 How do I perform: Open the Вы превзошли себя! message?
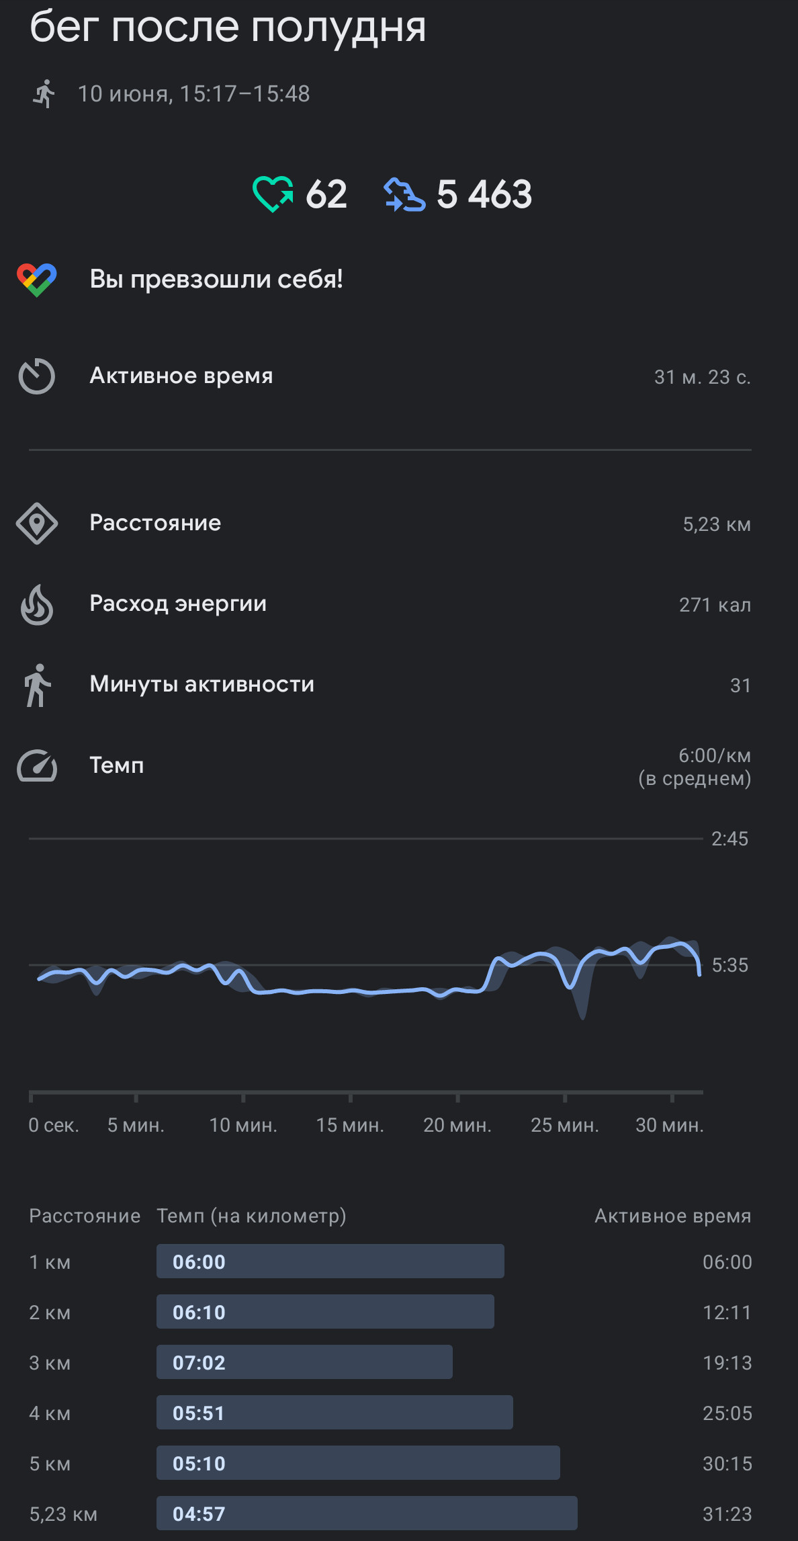pos(216,279)
